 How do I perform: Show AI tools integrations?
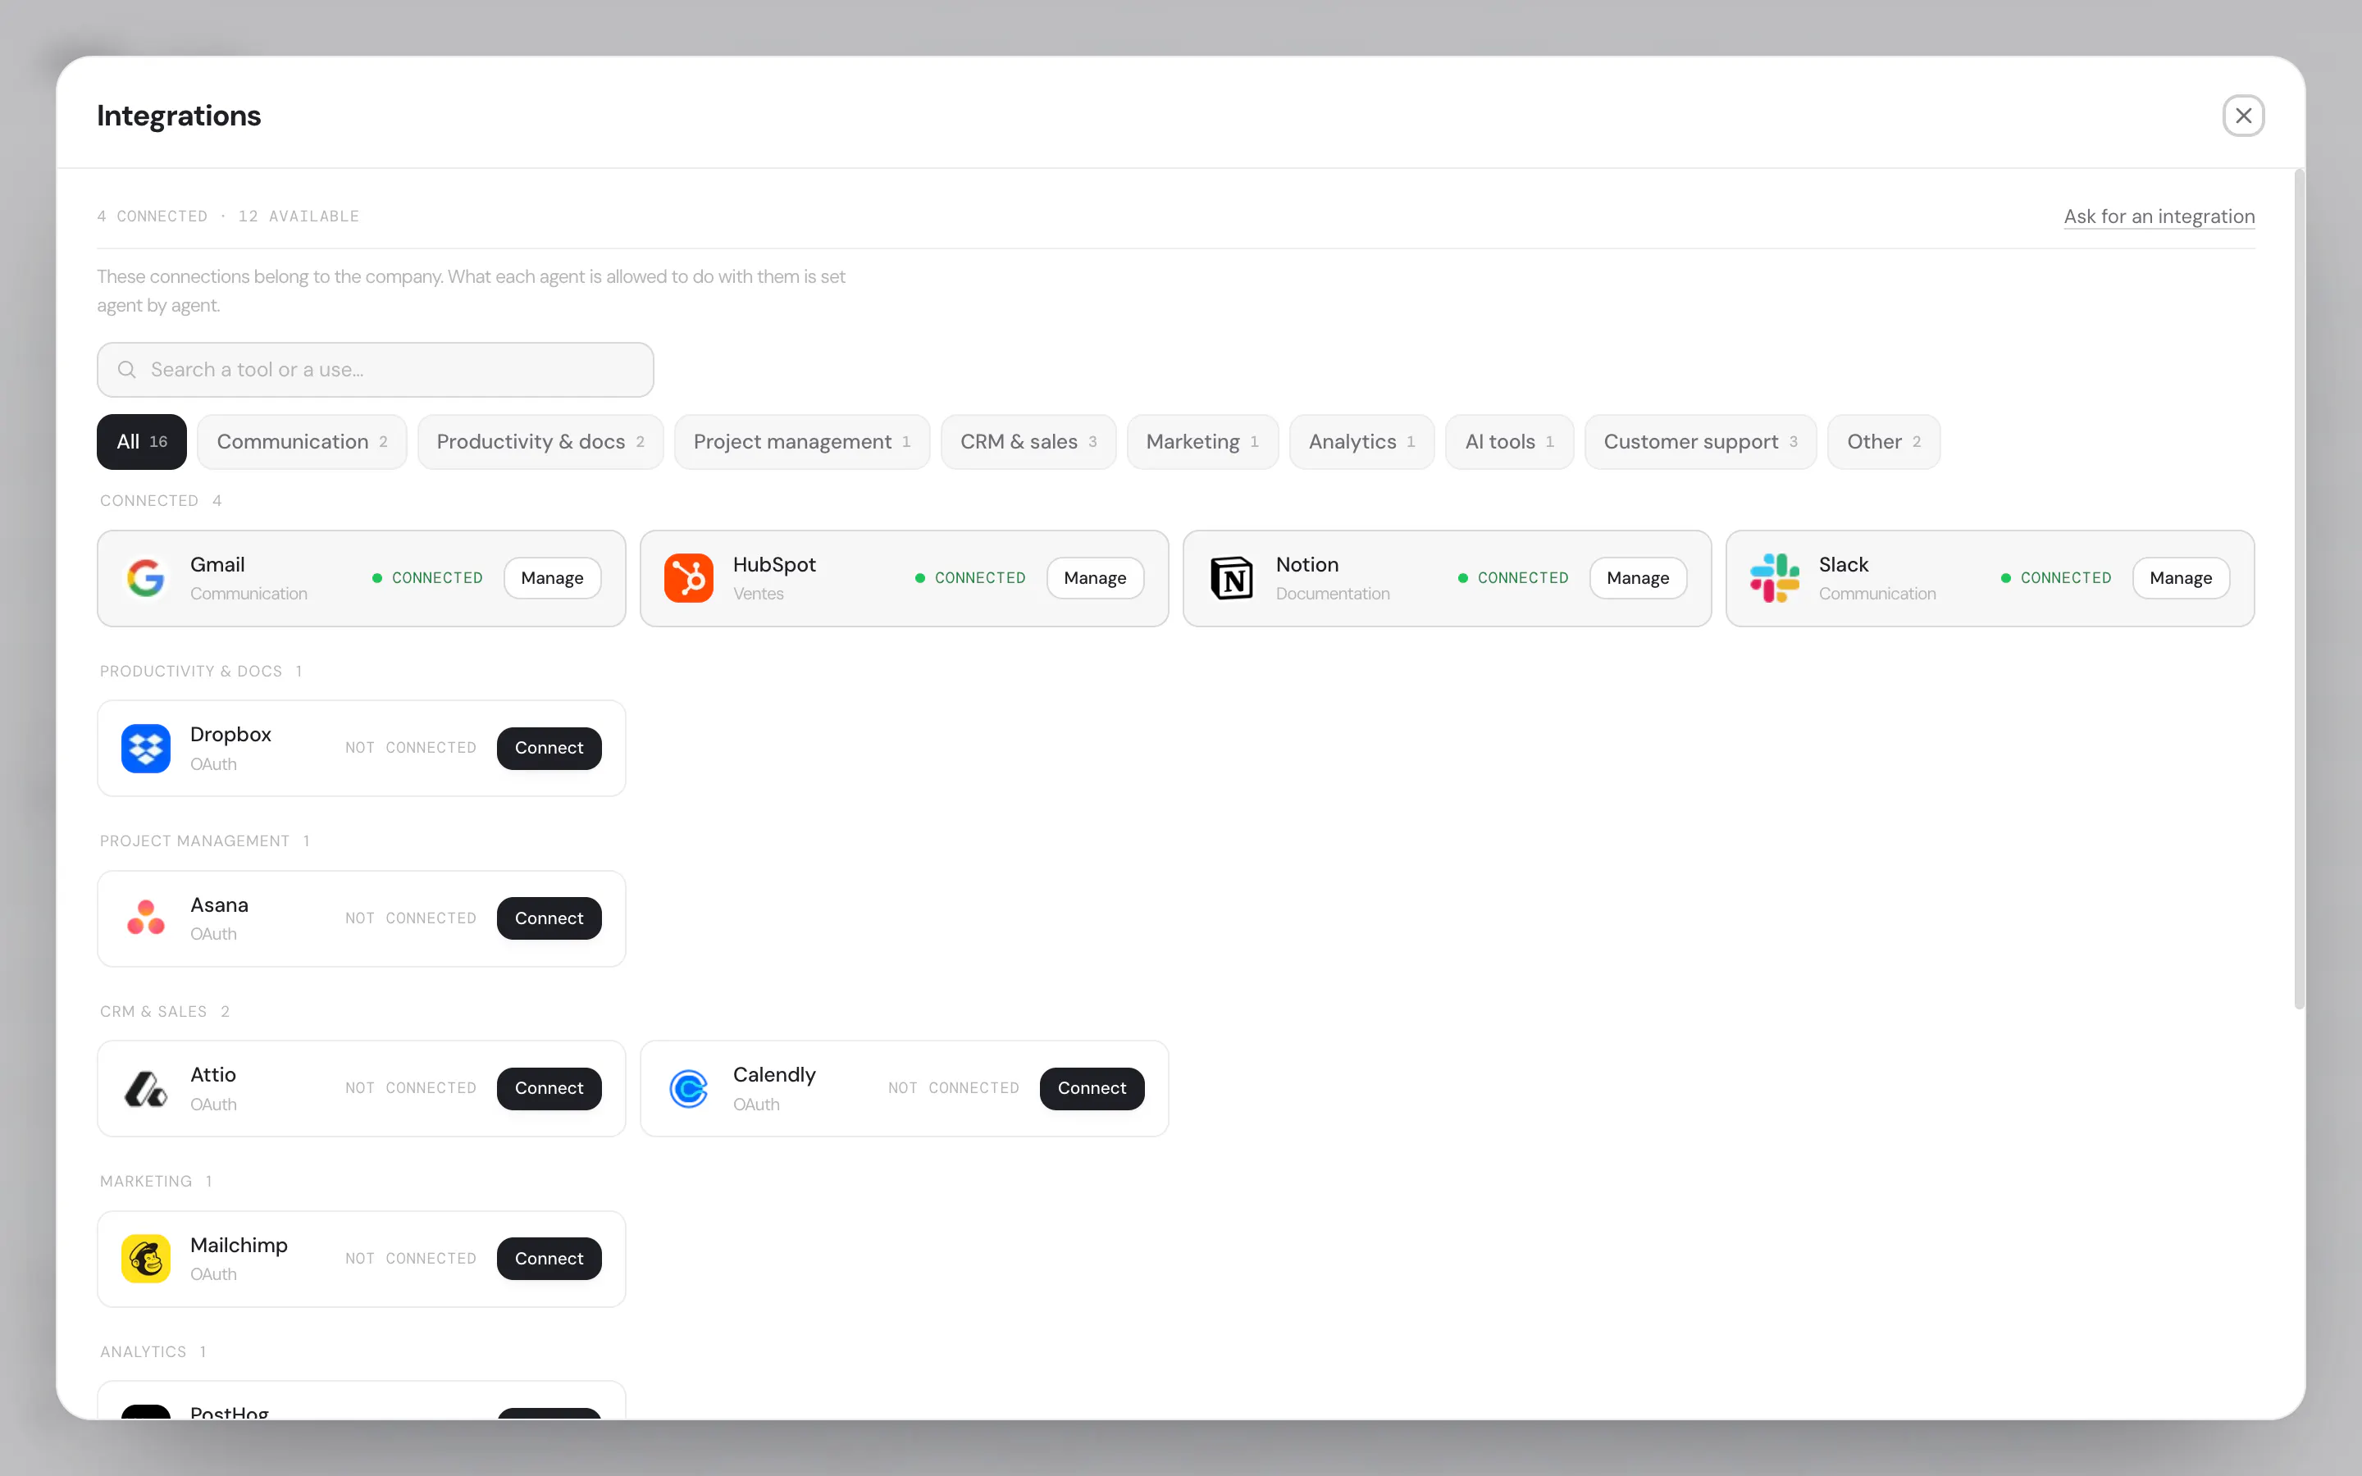[x=1509, y=441]
